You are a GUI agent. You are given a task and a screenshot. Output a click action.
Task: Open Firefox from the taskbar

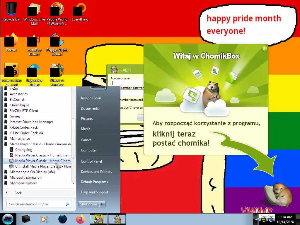pyautogui.click(x=81, y=219)
